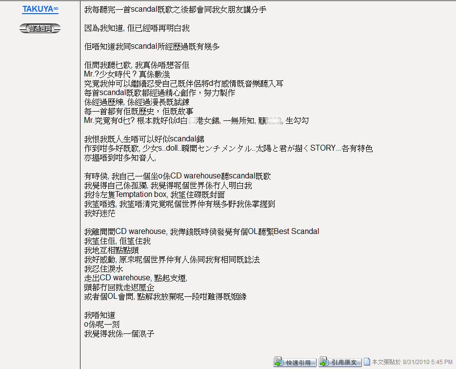Click the line 每一首都有佢既歷史，佢既故事
This screenshot has width=456, height=369.
(x=139, y=111)
